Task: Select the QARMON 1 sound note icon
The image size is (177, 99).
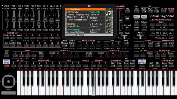Action: pyautogui.click(x=108, y=13)
